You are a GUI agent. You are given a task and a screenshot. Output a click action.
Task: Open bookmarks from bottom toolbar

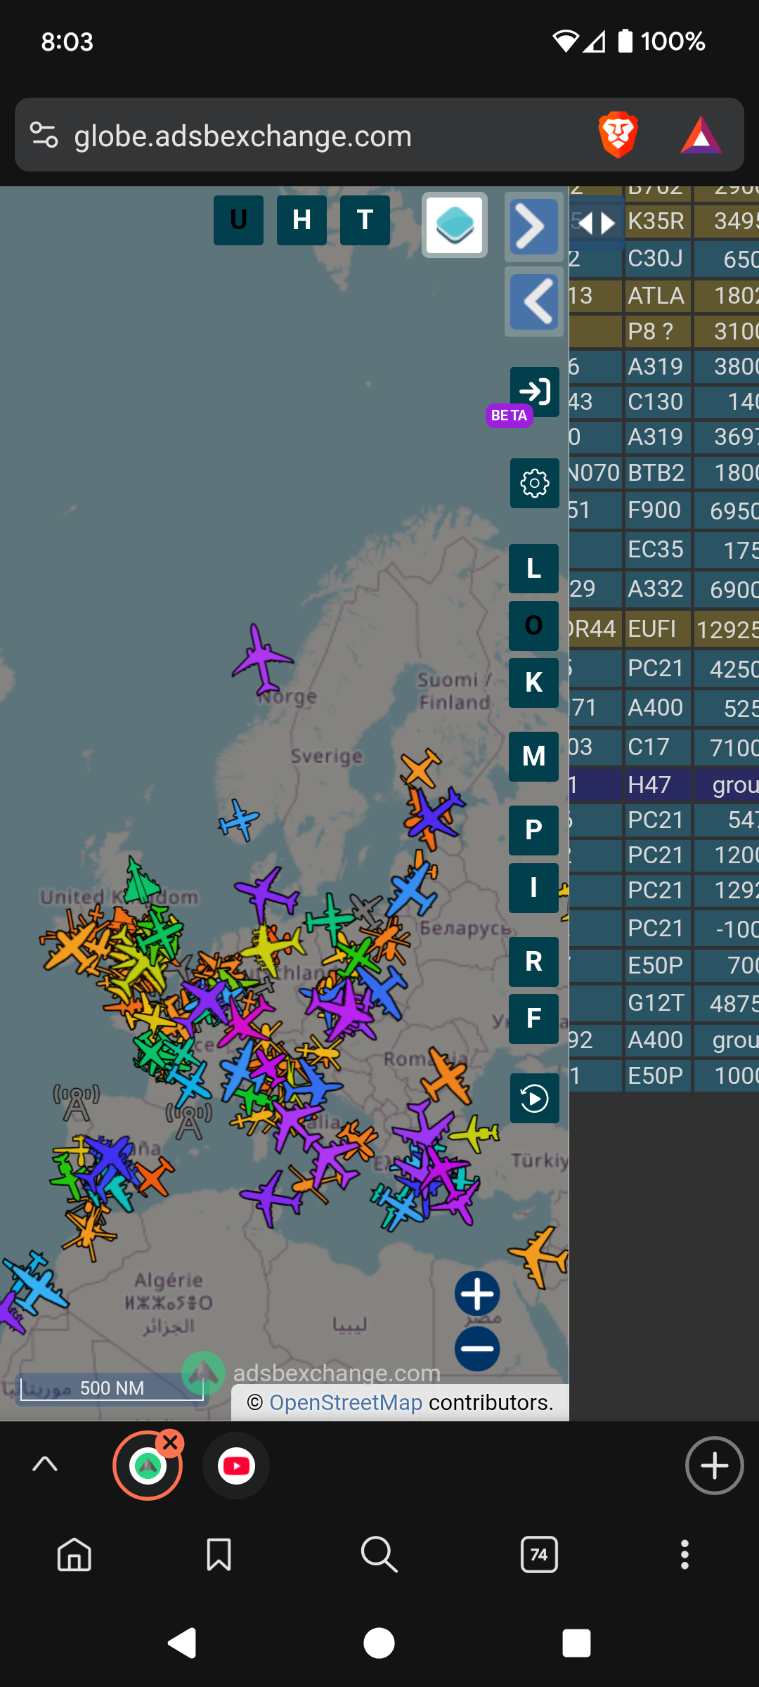219,1555
